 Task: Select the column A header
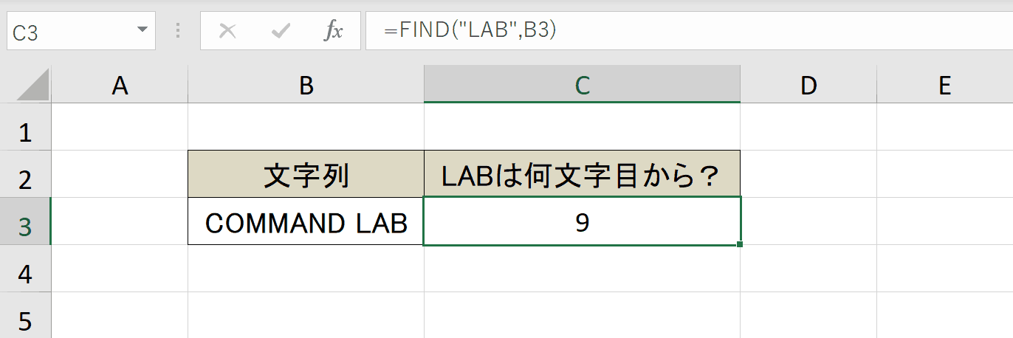pyautogui.click(x=120, y=86)
